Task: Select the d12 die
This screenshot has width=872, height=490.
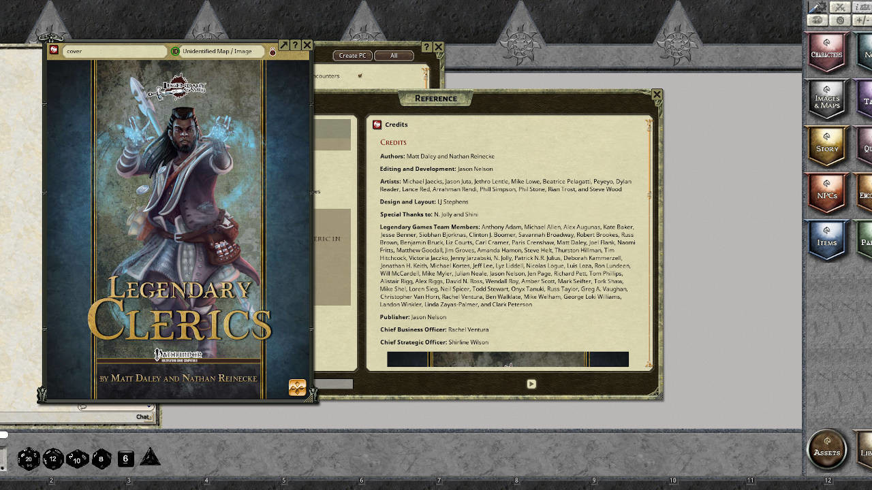Action: coord(52,459)
